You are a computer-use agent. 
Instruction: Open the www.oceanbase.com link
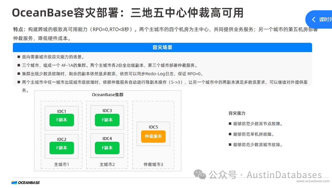[313, 181]
